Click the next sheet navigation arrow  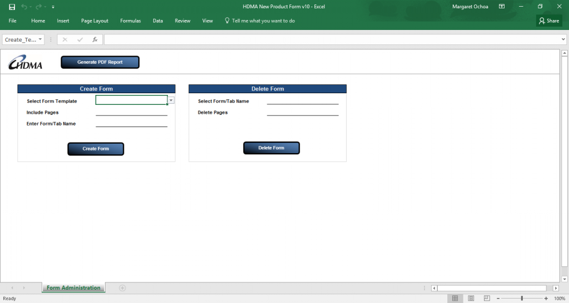[24, 288]
